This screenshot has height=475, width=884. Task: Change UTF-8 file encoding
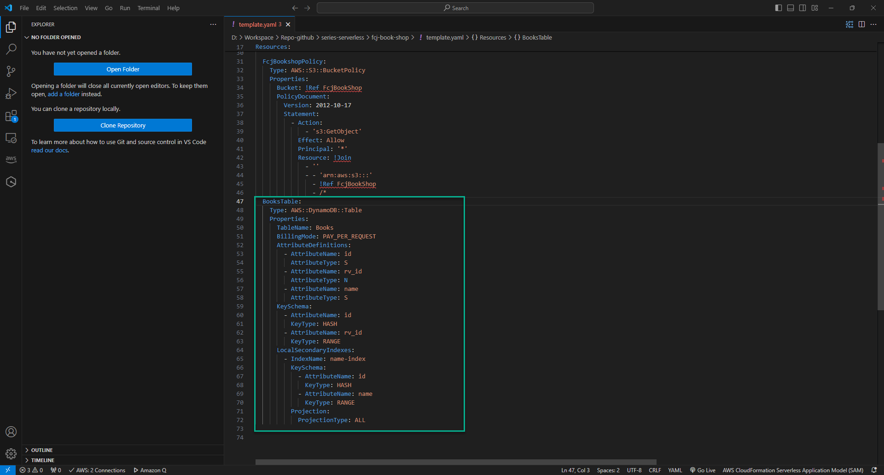tap(634, 470)
